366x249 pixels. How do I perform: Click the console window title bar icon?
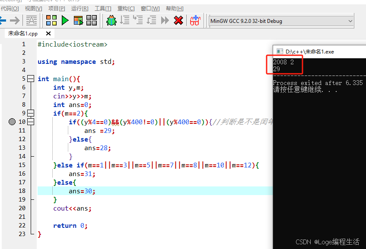[280, 51]
